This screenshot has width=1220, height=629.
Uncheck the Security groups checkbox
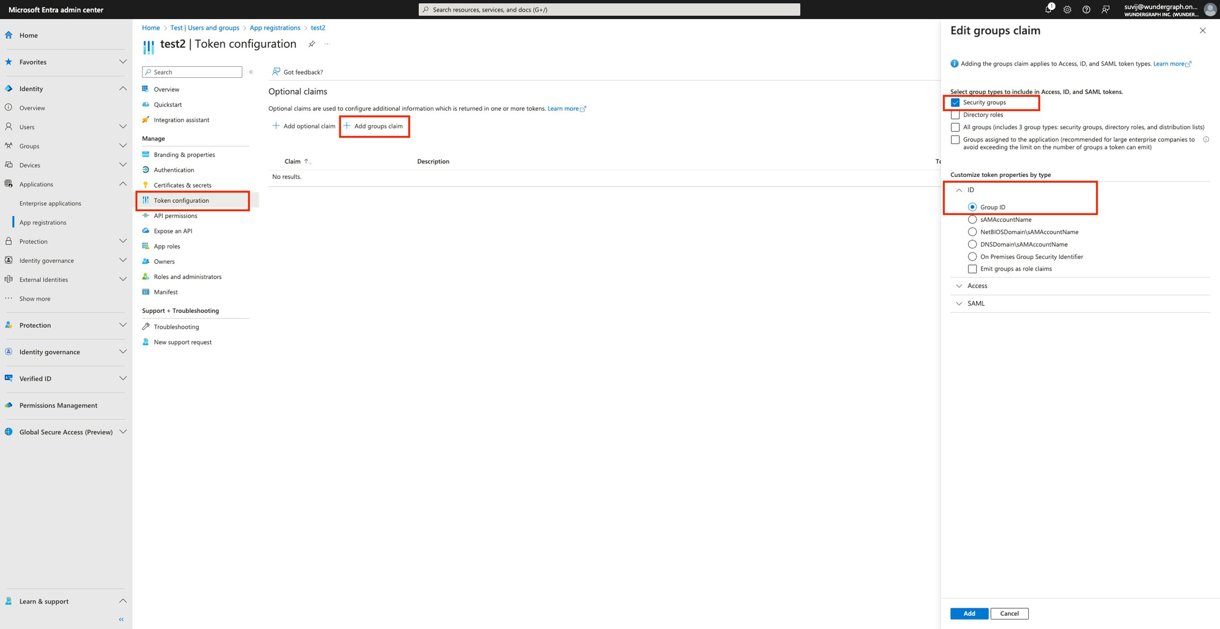[x=955, y=102]
